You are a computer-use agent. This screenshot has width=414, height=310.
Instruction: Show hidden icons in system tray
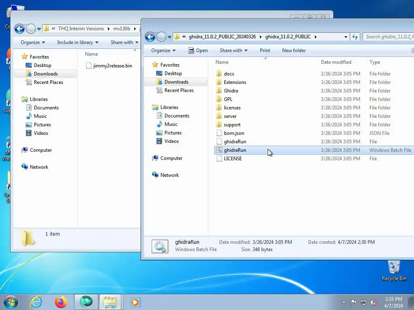344,302
